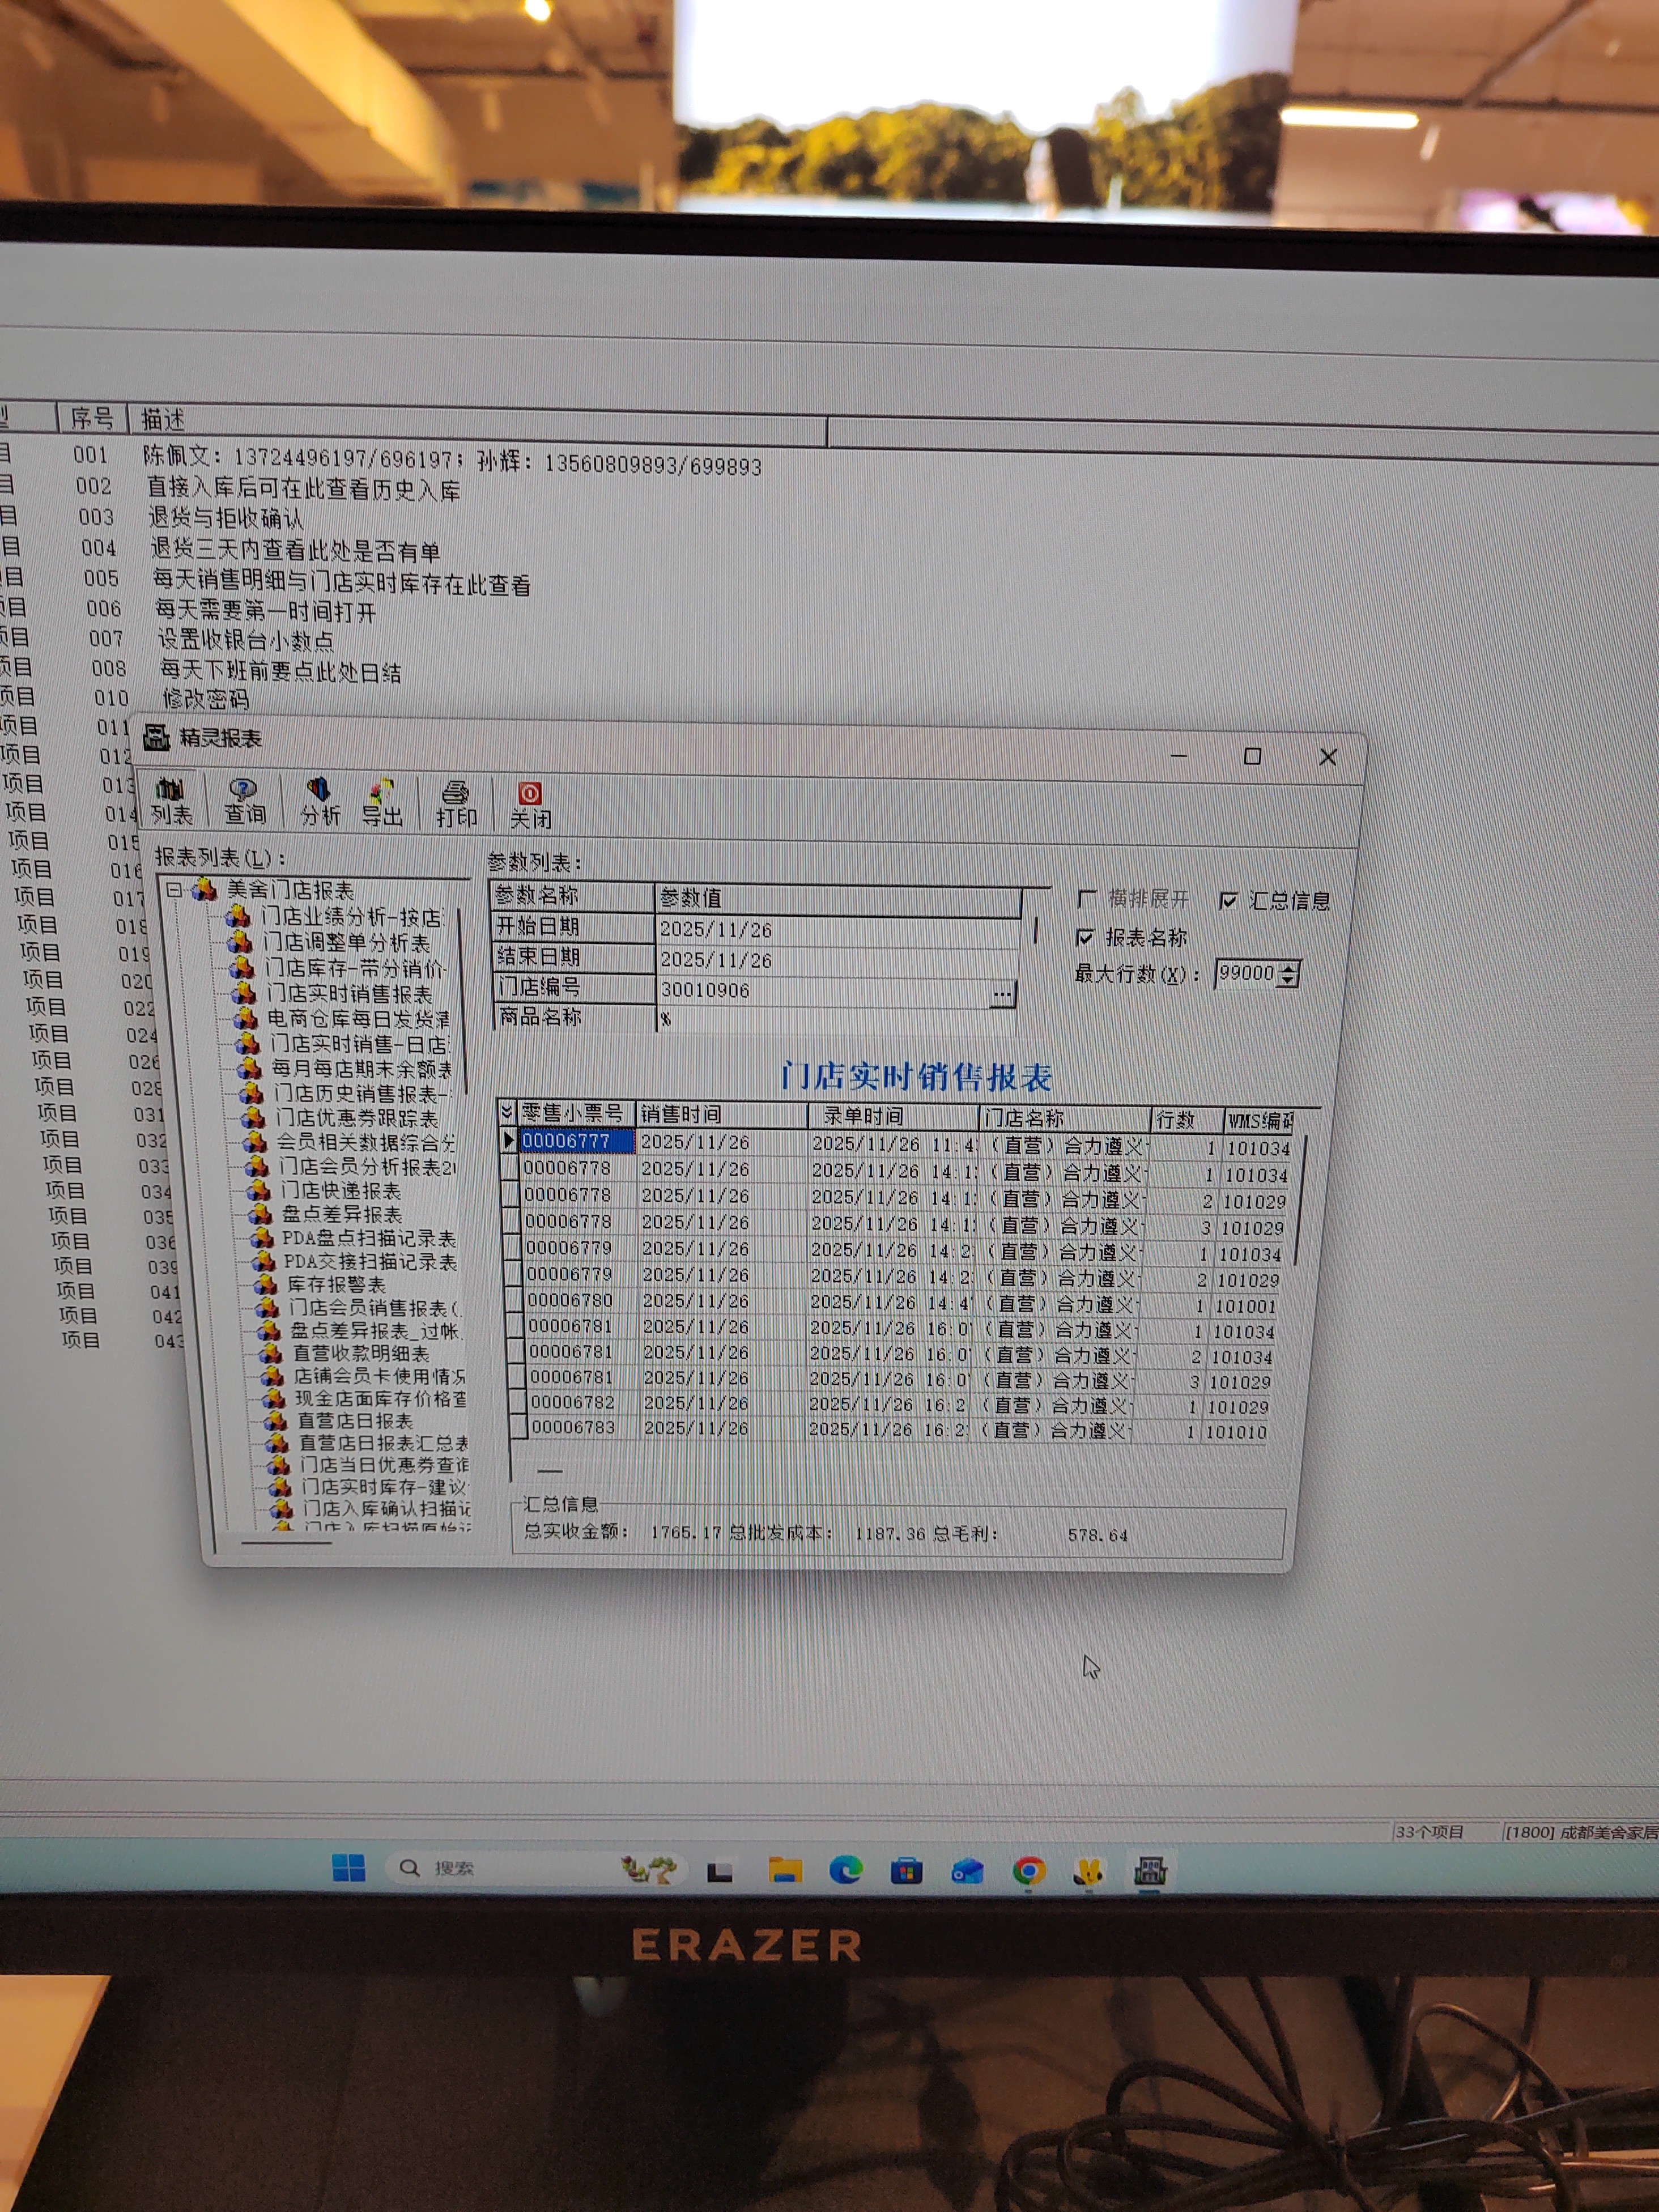The image size is (1659, 2212).
Task: Select 门店实时销售报表 in the report tree
Action: (x=349, y=993)
